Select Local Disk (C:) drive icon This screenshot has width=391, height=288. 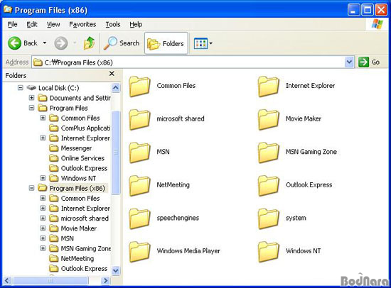pyautogui.click(x=31, y=88)
